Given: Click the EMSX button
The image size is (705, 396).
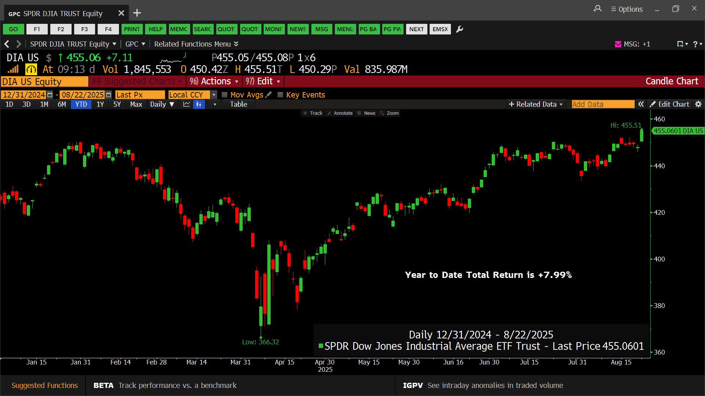Looking at the screenshot, I should pos(440,29).
